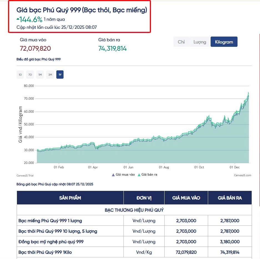Click the ĐƠN VỊ column header
The width and height of the screenshot is (260, 259).
coord(144,198)
